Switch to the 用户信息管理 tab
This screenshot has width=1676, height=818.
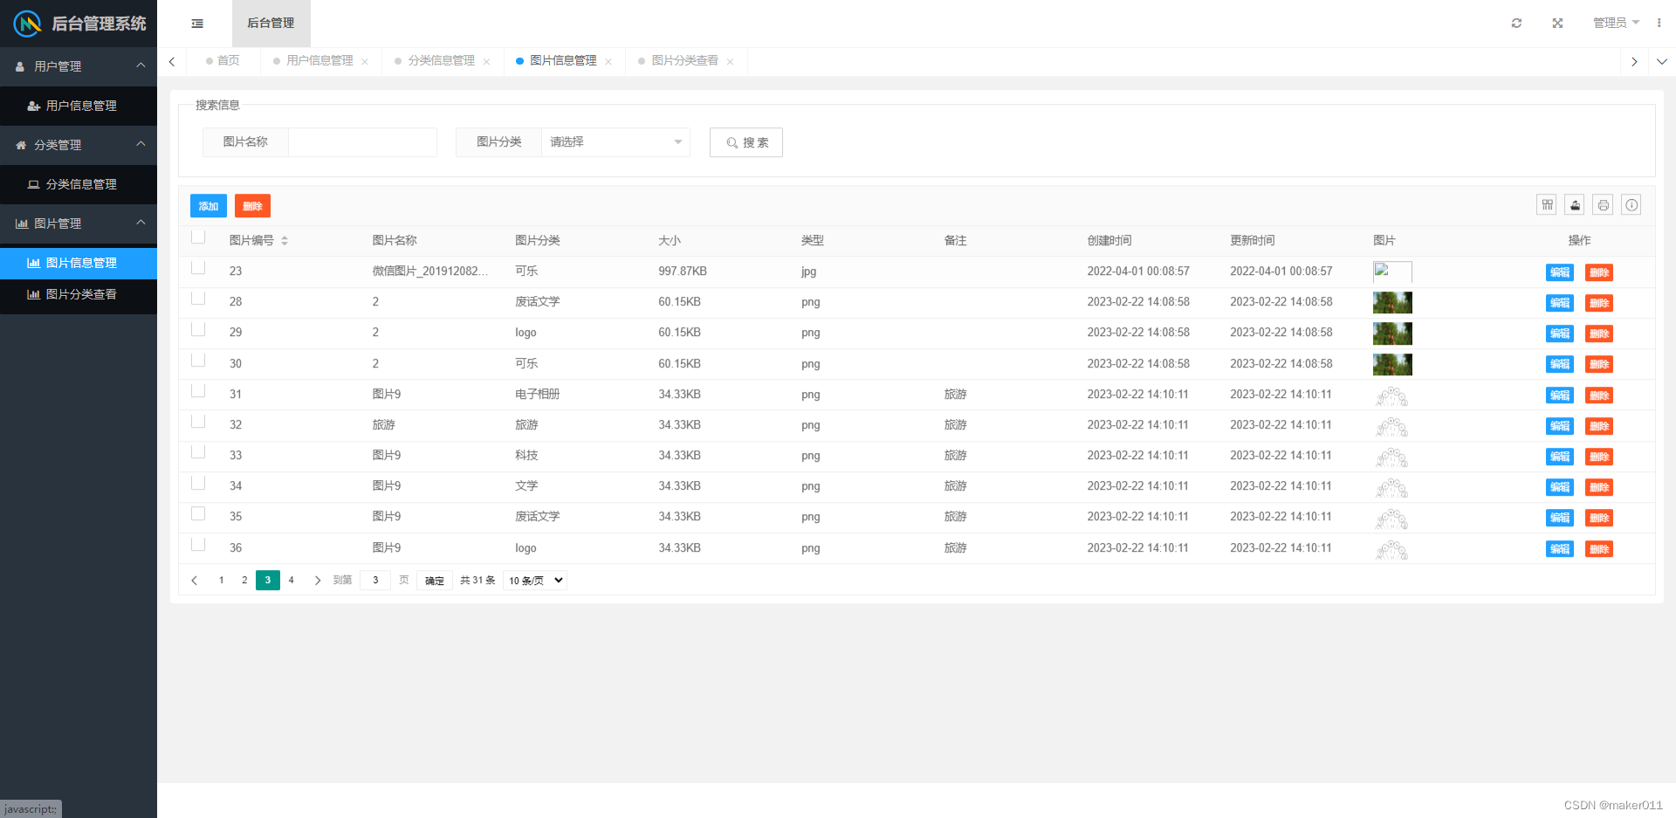319,61
